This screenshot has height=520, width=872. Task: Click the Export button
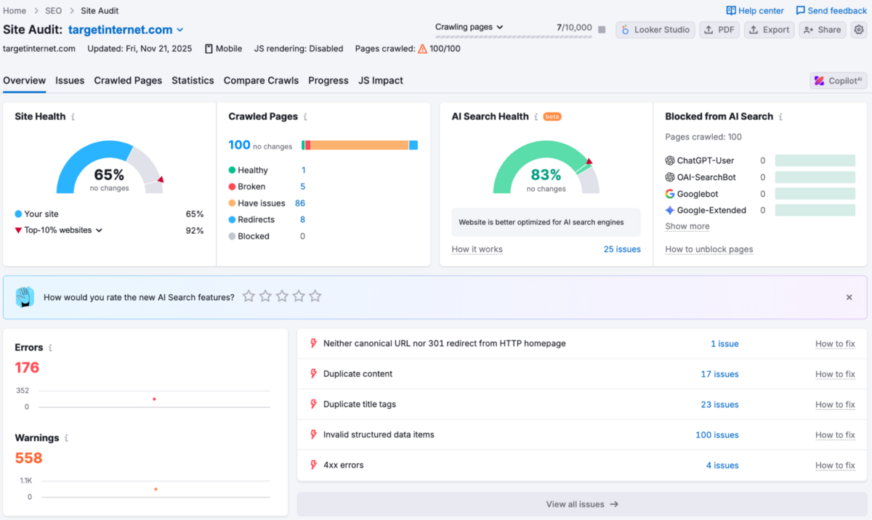pos(770,30)
